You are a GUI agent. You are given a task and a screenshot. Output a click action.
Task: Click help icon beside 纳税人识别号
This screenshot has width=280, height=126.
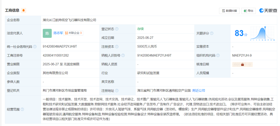coord(123,55)
